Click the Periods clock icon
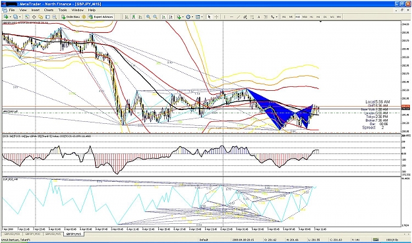The image size is (412, 243). [x=188, y=17]
